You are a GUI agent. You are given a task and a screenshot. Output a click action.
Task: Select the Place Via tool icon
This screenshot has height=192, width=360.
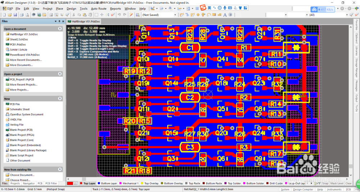tap(203, 15)
